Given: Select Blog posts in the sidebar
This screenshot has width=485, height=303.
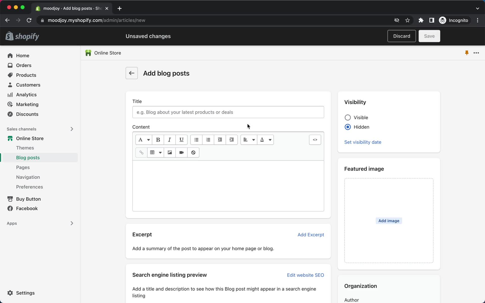Looking at the screenshot, I should (x=28, y=158).
